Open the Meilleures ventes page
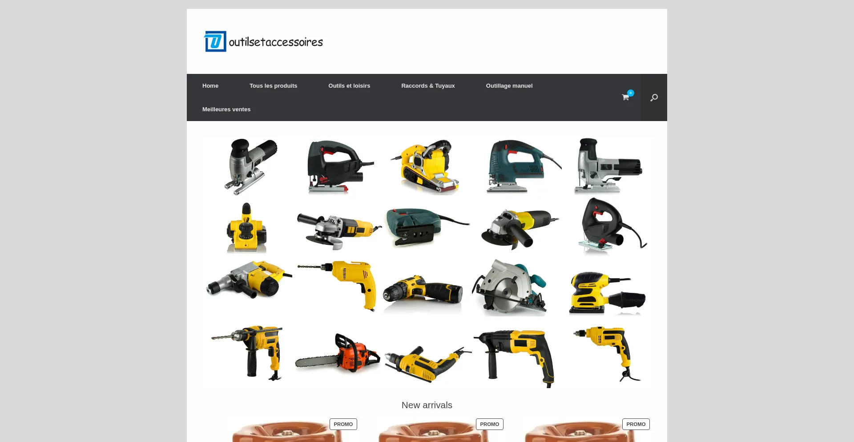 click(226, 109)
